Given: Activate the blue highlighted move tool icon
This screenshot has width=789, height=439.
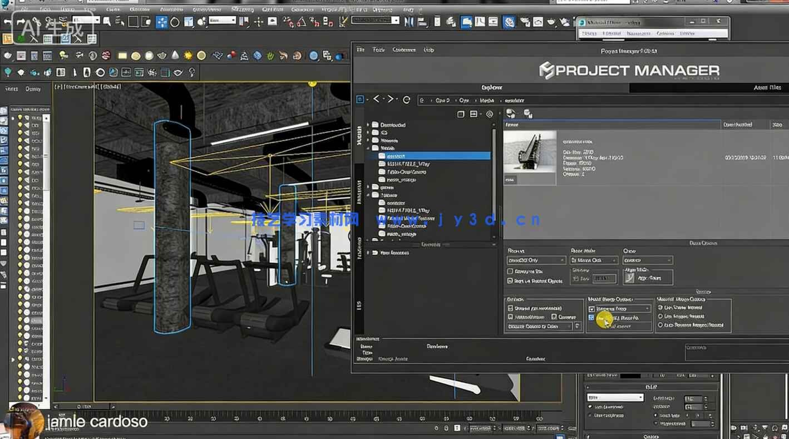Looking at the screenshot, I should coord(161,22).
